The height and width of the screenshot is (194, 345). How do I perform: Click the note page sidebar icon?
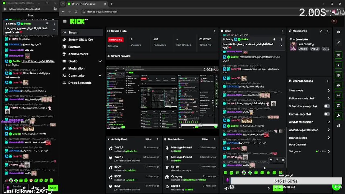pos(339,75)
